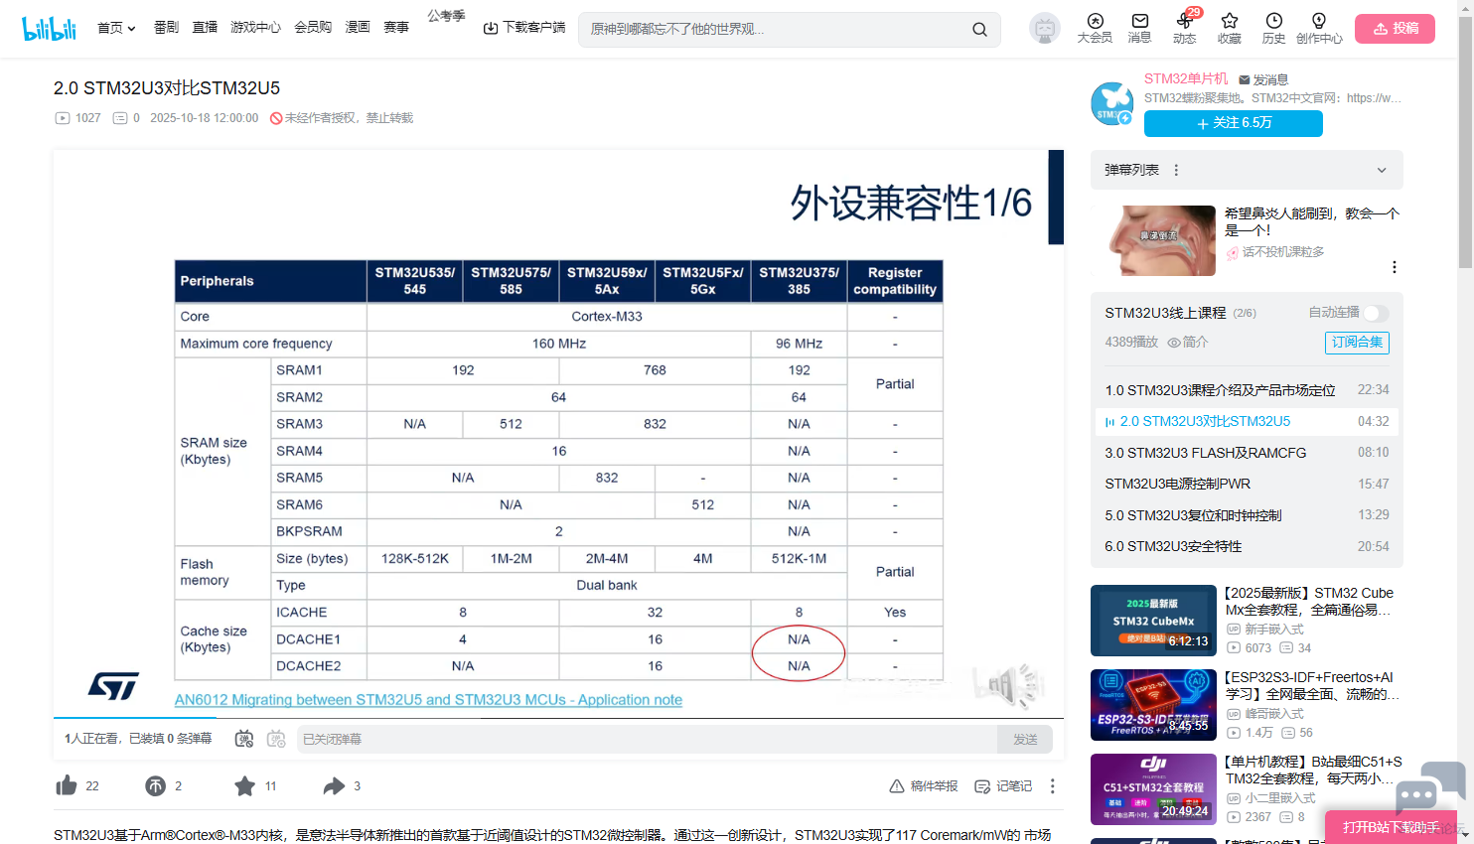The width and height of the screenshot is (1474, 844).
Task: Open 记笔记 notes tool
Action: [1003, 786]
